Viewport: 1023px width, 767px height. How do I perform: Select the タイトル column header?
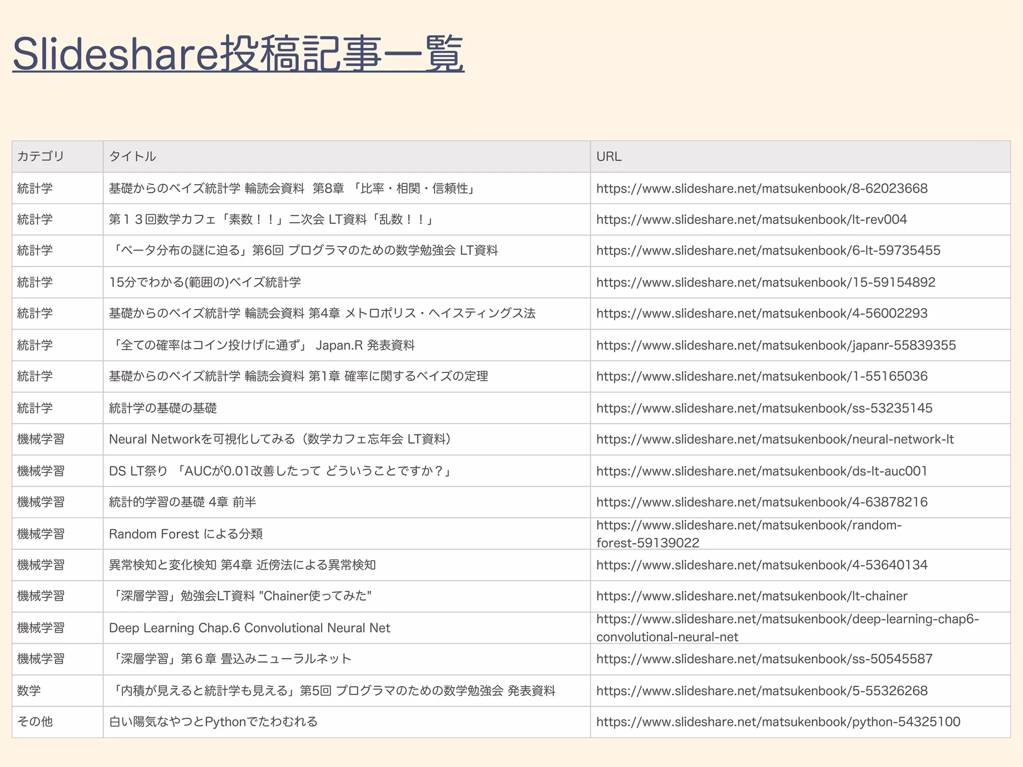[x=132, y=156]
